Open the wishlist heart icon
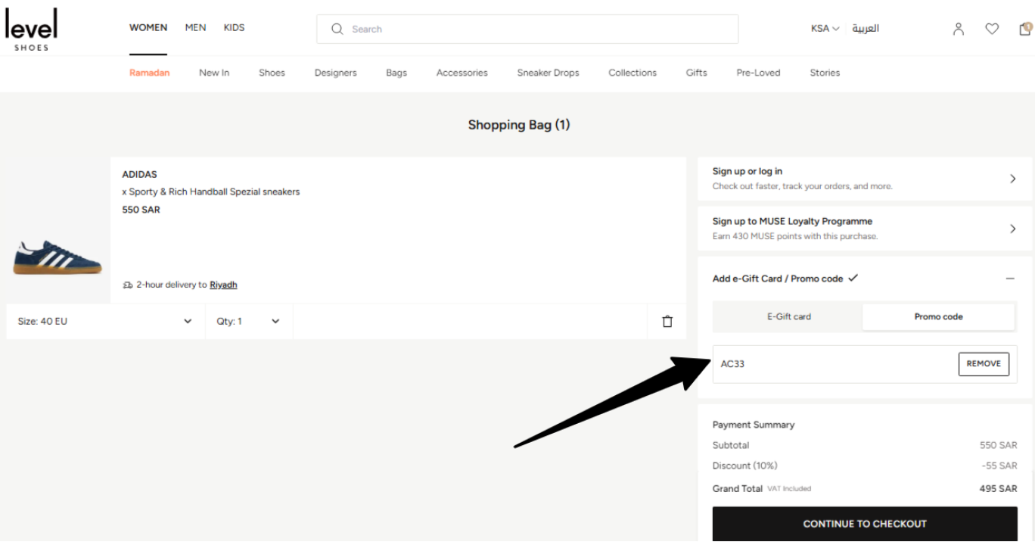 pos(992,29)
